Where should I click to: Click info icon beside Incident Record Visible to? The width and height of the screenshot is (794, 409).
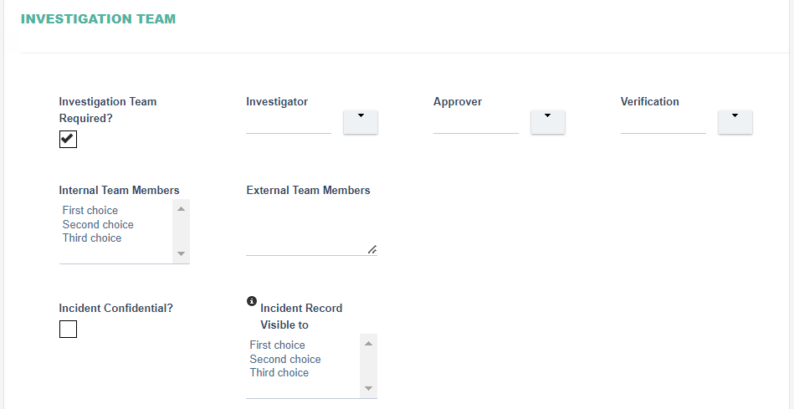pyautogui.click(x=252, y=301)
